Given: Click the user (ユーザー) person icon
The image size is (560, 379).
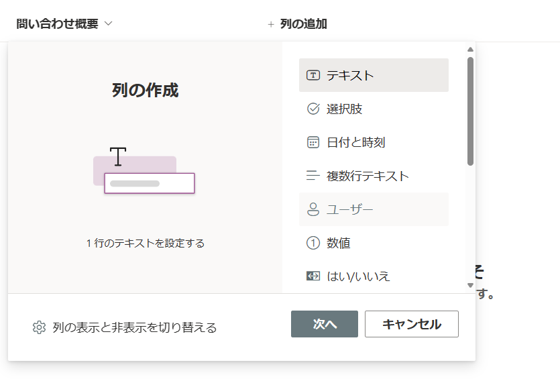Looking at the screenshot, I should [x=313, y=209].
